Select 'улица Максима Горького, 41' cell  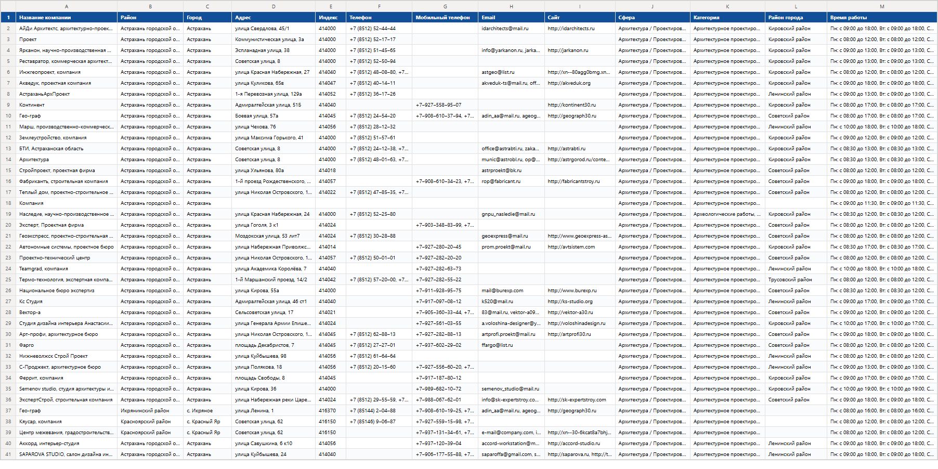(x=273, y=138)
